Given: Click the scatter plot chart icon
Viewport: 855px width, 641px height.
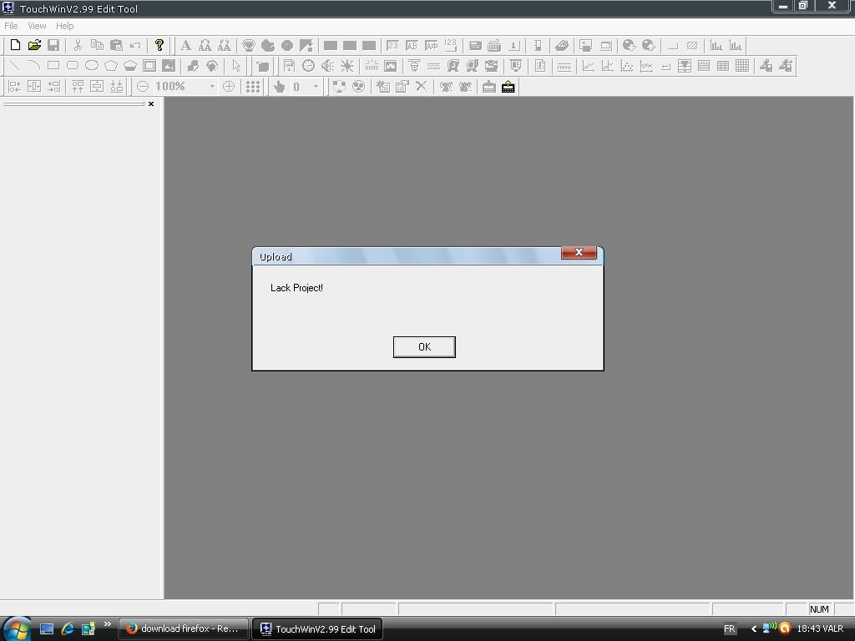Looking at the screenshot, I should click(x=626, y=66).
